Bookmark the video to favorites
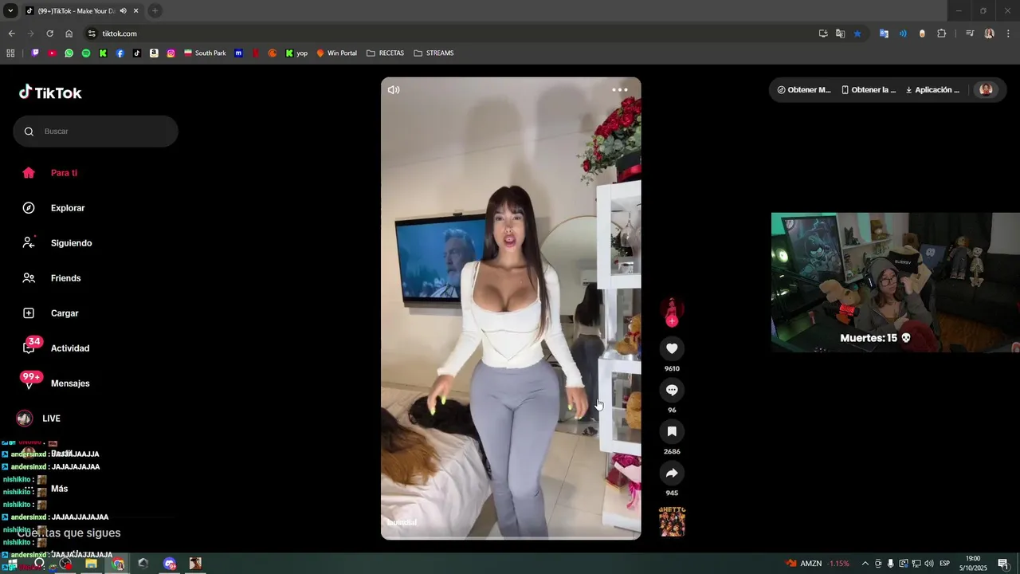1020x574 pixels. tap(672, 431)
